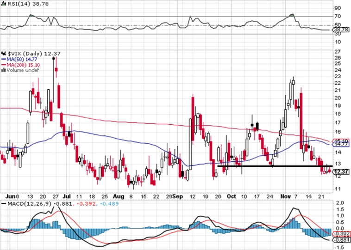Select the 12.37 current price label
The height and width of the screenshot is (250, 351).
(x=341, y=172)
